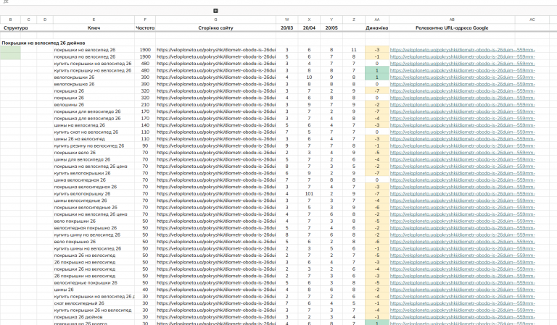The image size is (557, 325).
Task: Select key cell 'купить шину на велосипед 26'
Action: coord(94,235)
